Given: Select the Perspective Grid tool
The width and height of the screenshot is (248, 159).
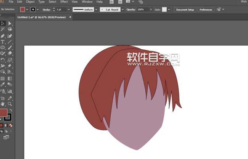Looking at the screenshot, I should tap(10, 72).
